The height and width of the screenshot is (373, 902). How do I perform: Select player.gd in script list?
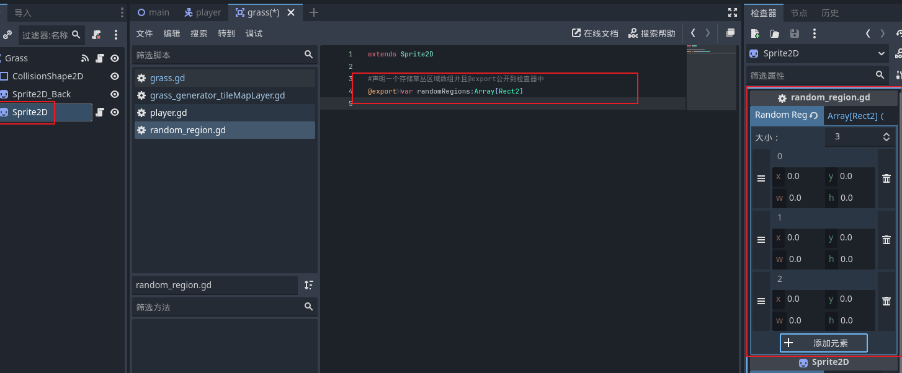pos(224,113)
